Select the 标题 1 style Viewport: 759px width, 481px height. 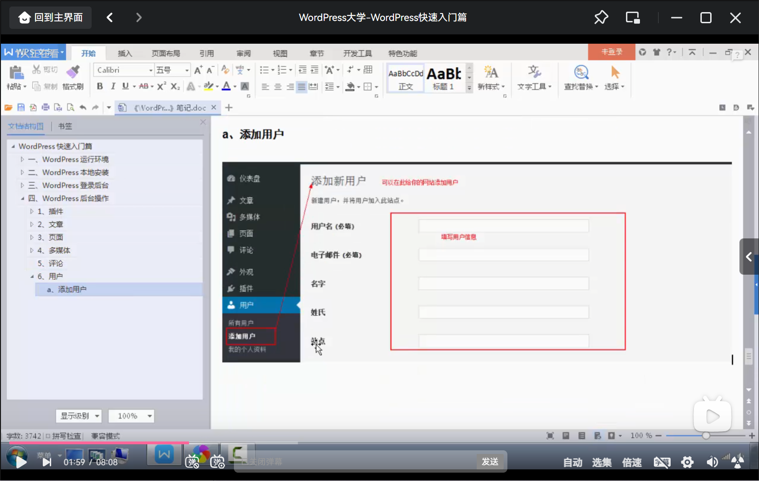coord(444,79)
